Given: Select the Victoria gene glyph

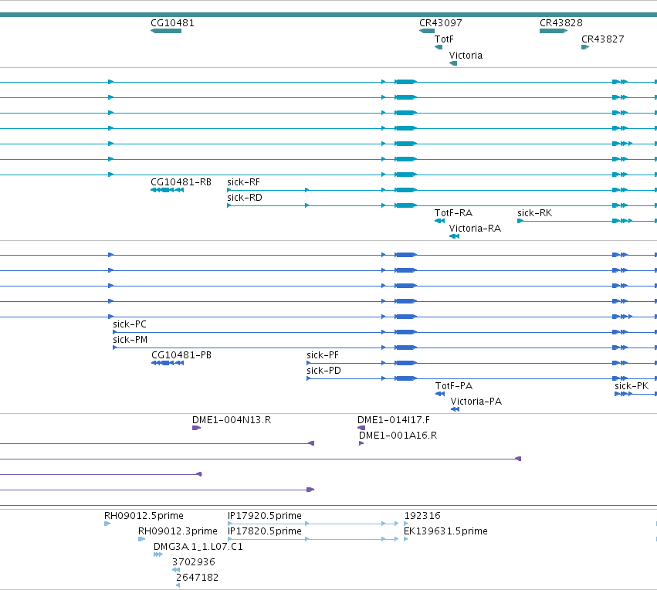Looking at the screenshot, I should [x=453, y=63].
